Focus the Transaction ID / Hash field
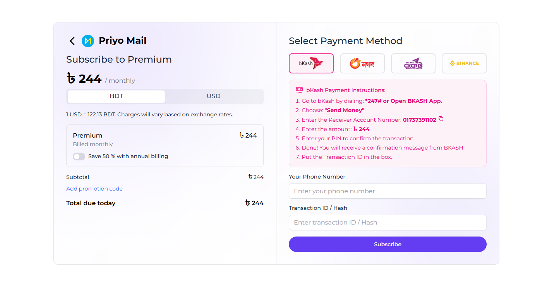This screenshot has width=554, height=286. 387,223
